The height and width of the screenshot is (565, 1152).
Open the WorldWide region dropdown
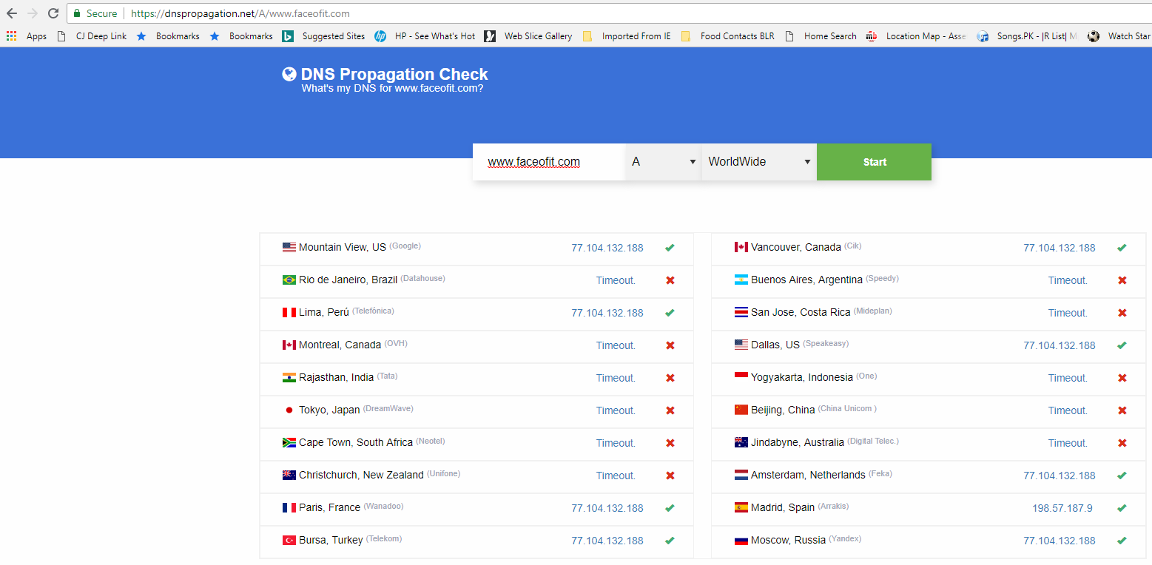click(x=759, y=162)
